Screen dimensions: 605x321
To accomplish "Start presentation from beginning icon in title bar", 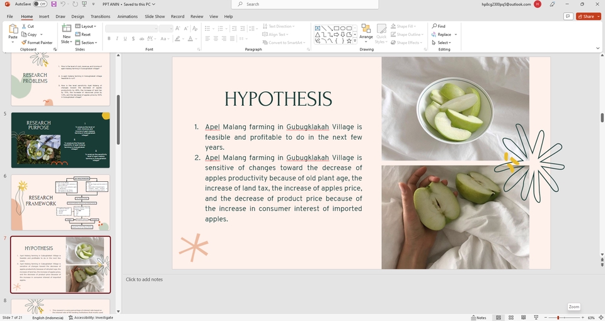I will 84,4.
